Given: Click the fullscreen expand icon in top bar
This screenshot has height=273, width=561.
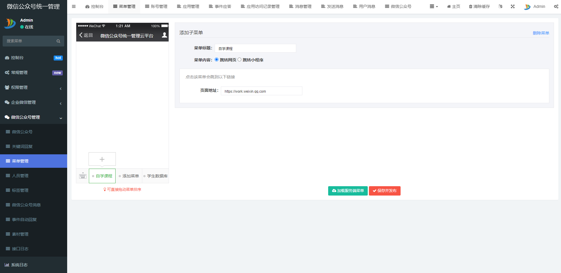Looking at the screenshot, I should (513, 6).
